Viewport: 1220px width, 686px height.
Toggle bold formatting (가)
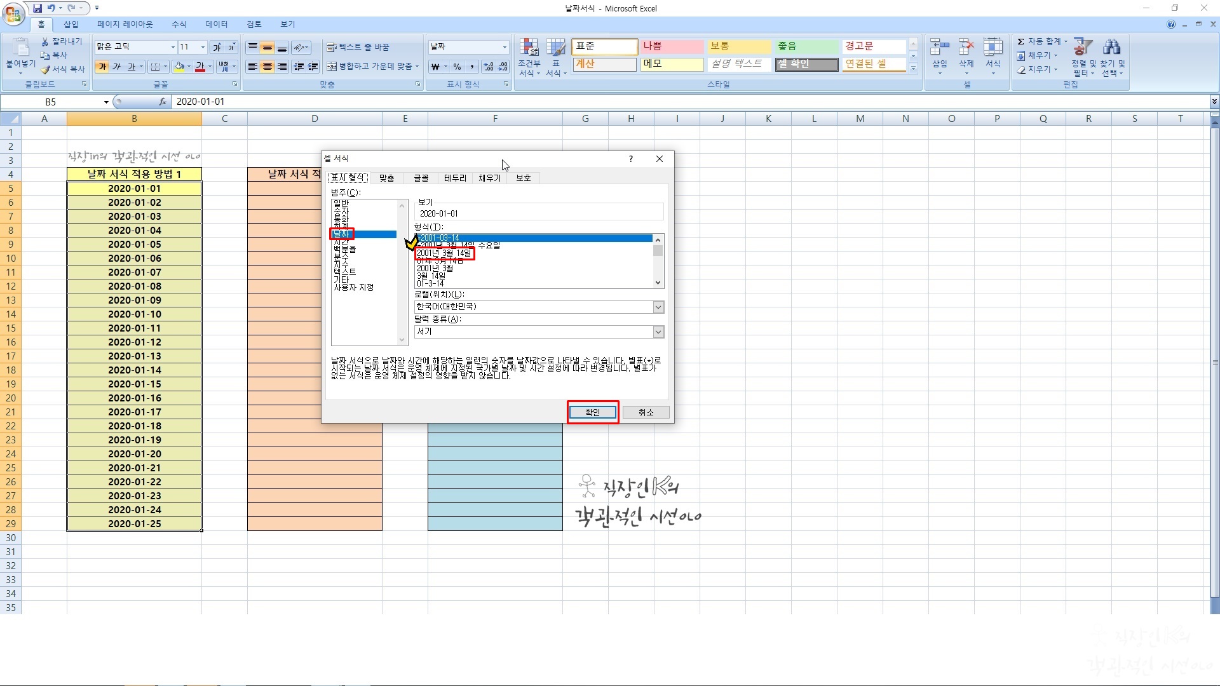tap(102, 67)
